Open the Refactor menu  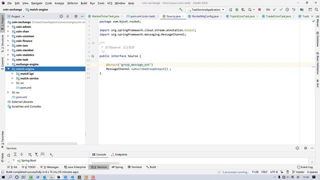tap(72, 3)
